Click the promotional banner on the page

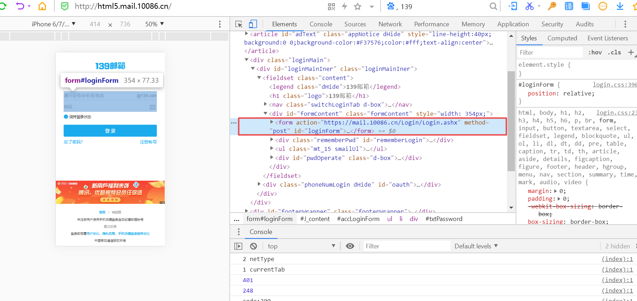pyautogui.click(x=110, y=192)
